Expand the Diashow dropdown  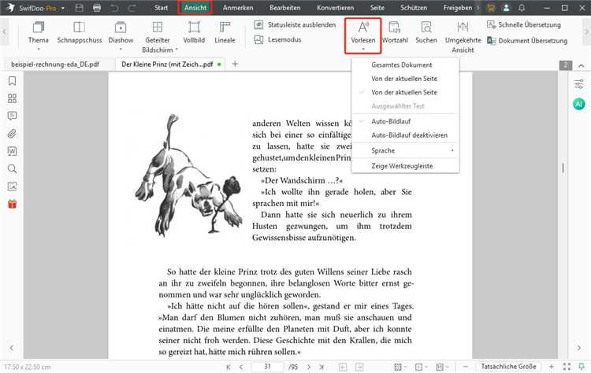click(121, 50)
